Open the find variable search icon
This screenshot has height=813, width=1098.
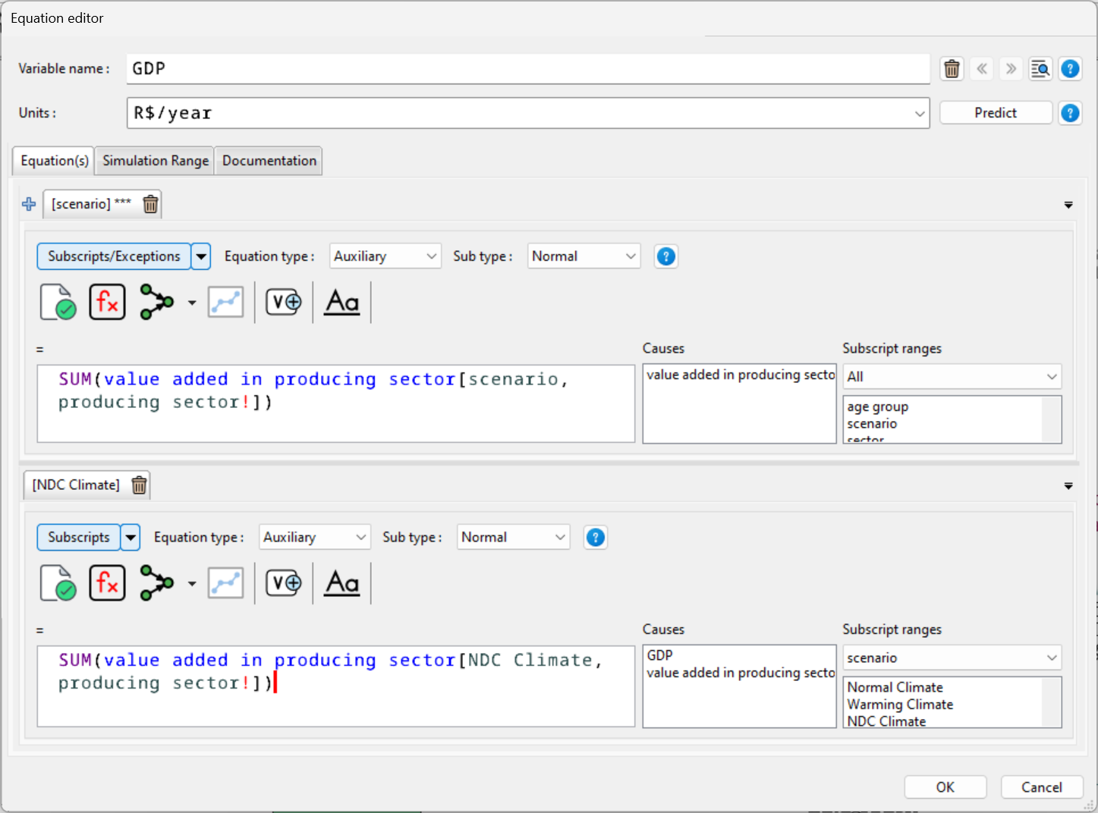coord(1040,69)
